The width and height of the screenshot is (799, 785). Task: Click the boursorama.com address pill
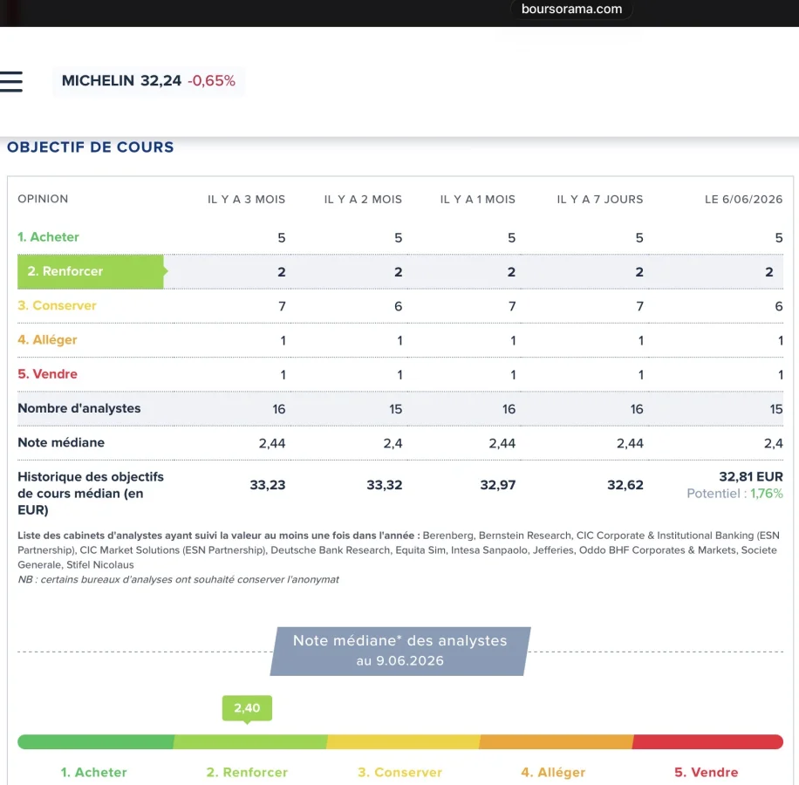click(571, 10)
